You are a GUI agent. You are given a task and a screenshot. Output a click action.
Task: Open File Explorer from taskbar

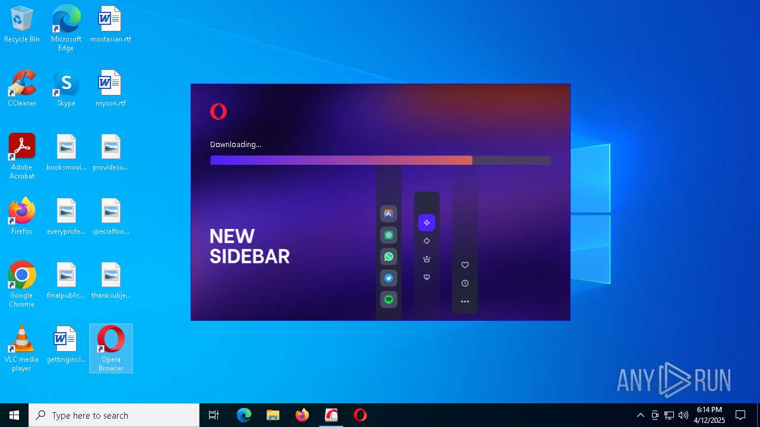click(273, 415)
